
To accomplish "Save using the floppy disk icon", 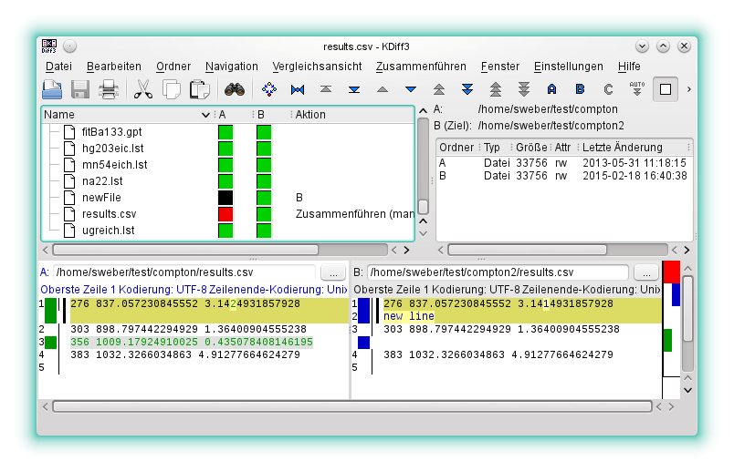I will coord(80,89).
